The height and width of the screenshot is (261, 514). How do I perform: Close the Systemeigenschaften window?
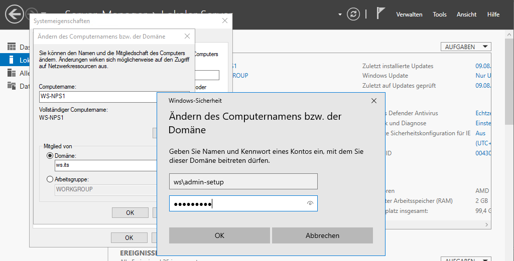point(225,21)
